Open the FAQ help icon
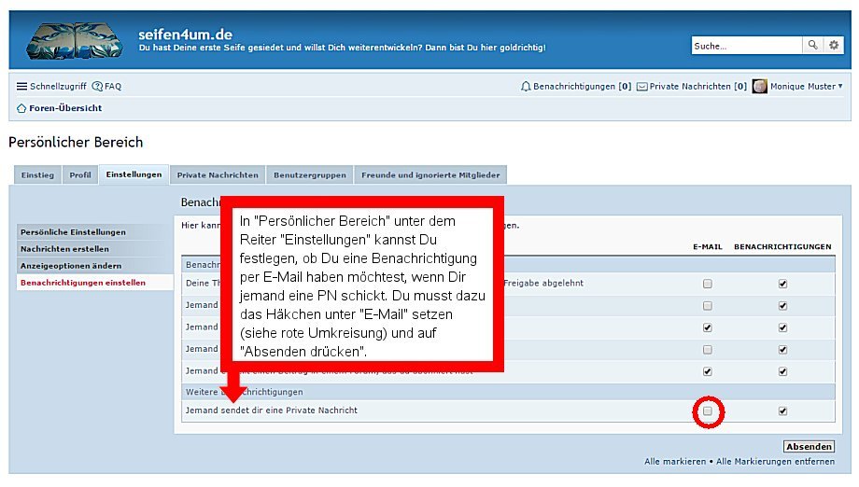 97,87
